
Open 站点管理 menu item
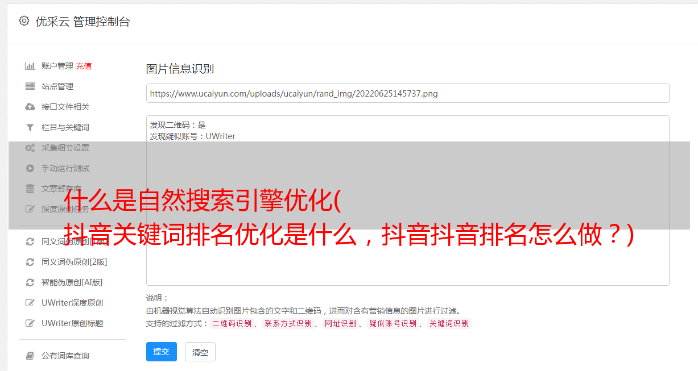point(57,86)
